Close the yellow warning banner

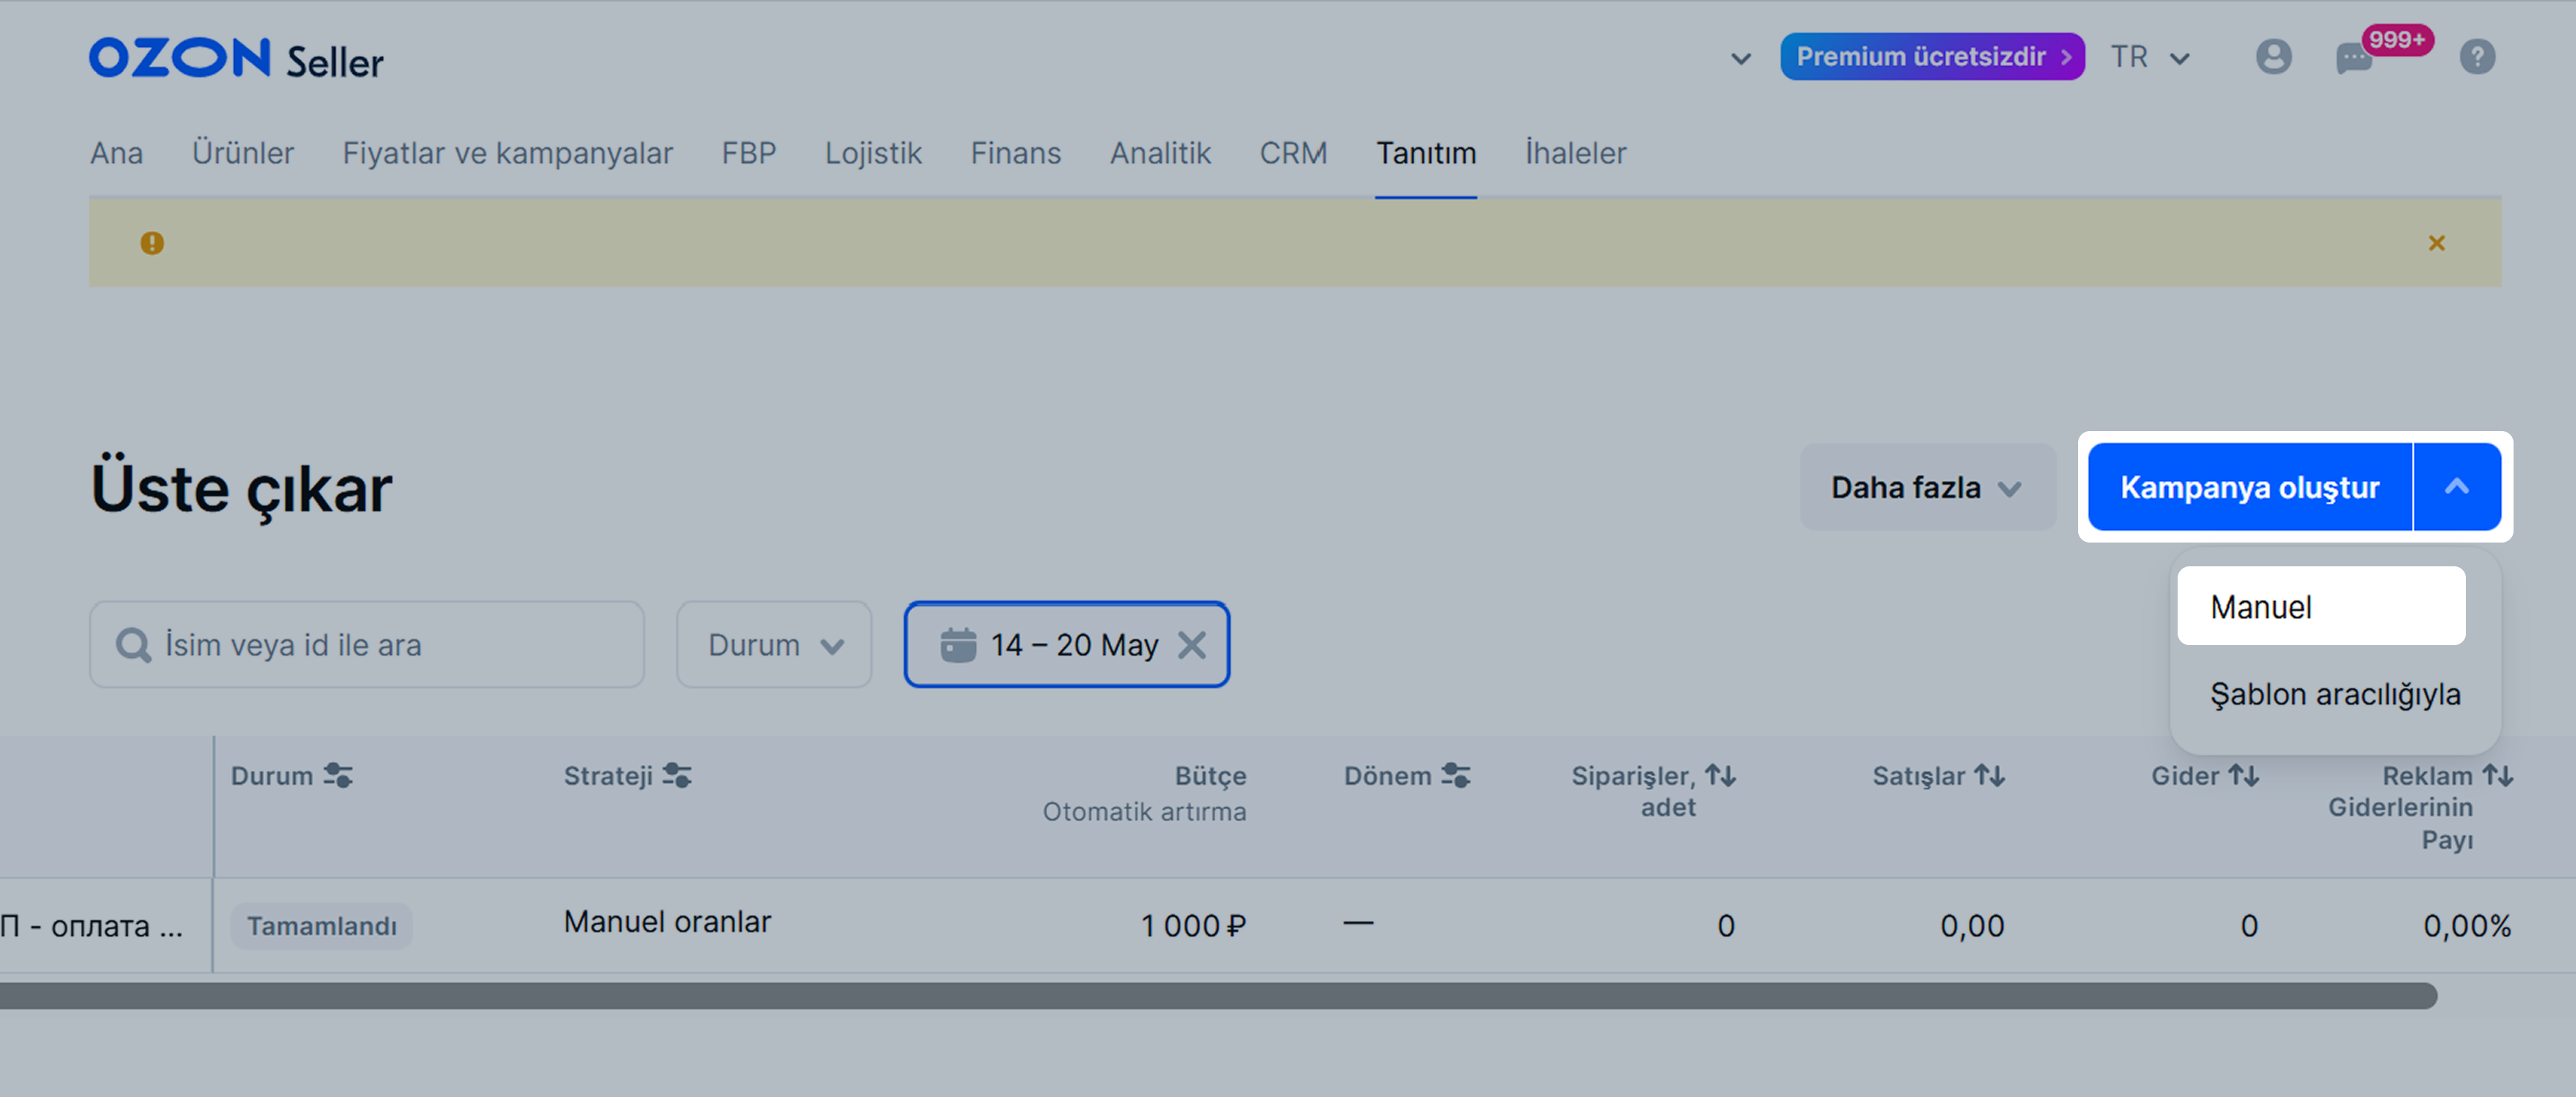pyautogui.click(x=2436, y=243)
